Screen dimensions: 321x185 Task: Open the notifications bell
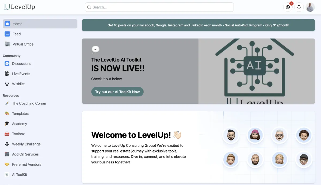pyautogui.click(x=299, y=7)
